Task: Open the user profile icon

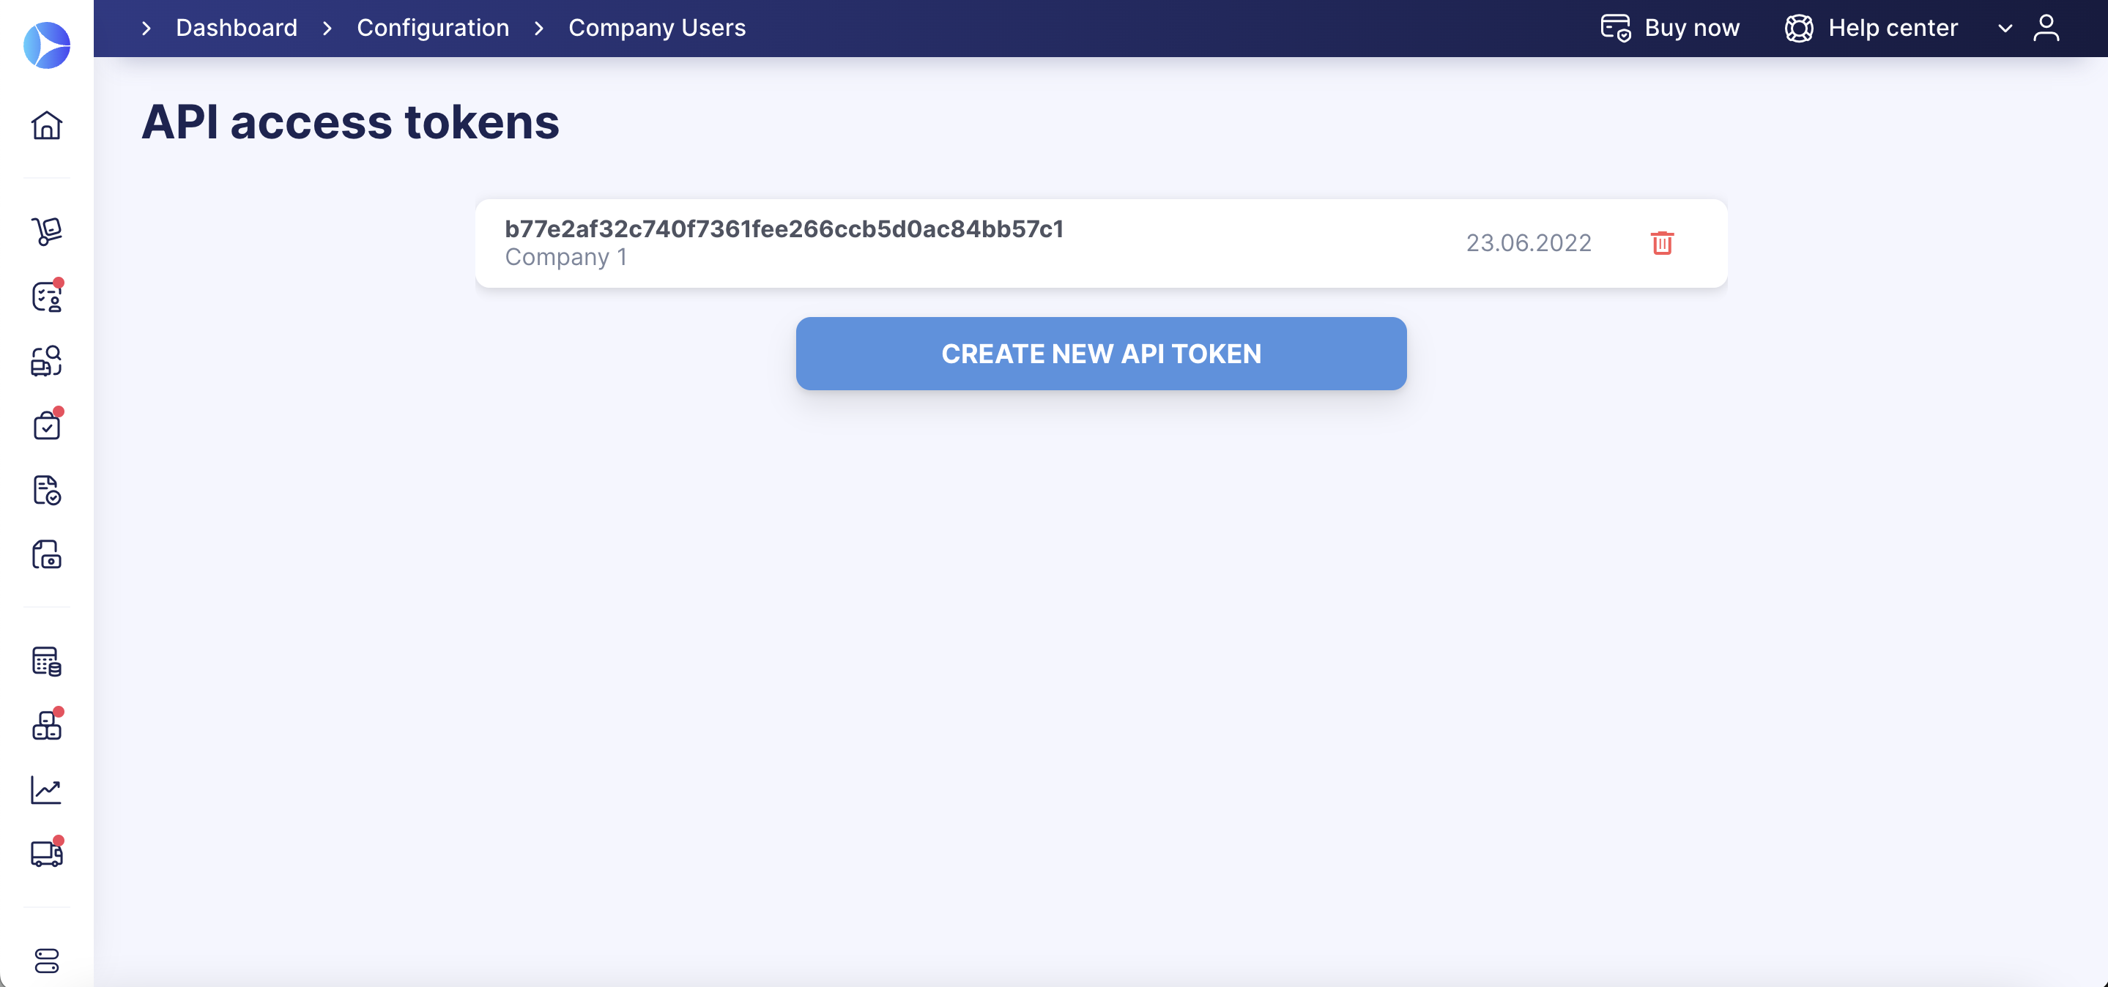Action: click(x=2046, y=28)
